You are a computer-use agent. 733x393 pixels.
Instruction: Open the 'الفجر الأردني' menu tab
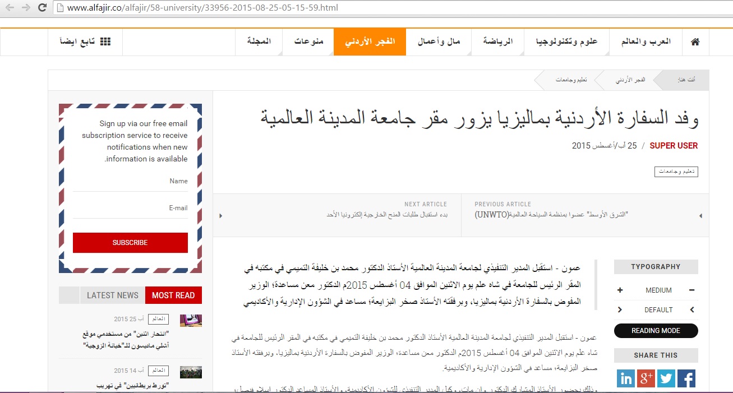click(x=370, y=42)
